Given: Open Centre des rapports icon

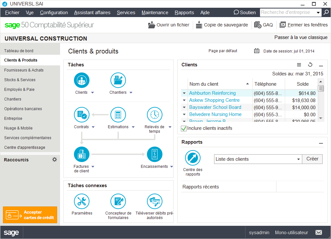Looking at the screenshot, I should pos(193,158).
